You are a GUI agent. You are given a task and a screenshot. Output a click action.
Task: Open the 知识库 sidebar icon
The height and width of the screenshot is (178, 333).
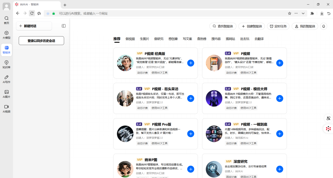point(6,64)
